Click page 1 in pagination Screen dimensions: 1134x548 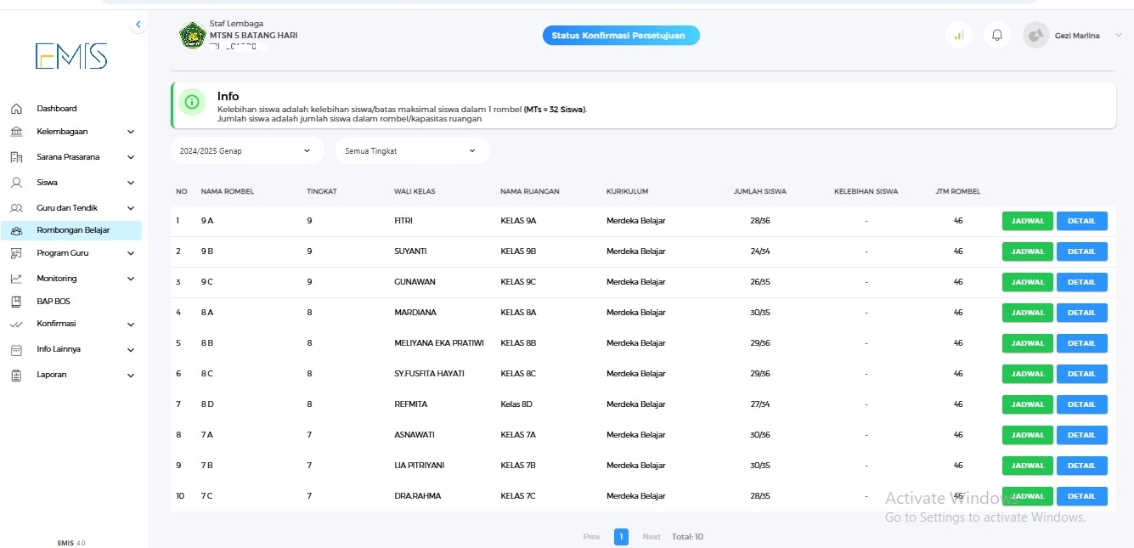coord(621,536)
